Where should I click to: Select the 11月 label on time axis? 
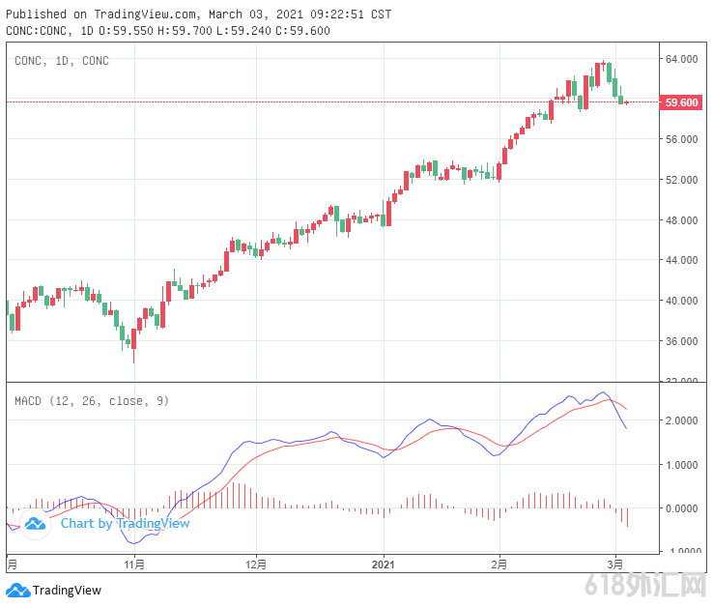point(134,564)
